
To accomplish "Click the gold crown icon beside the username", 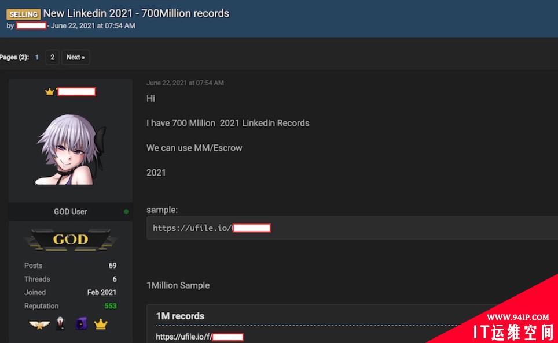I will tap(49, 92).
